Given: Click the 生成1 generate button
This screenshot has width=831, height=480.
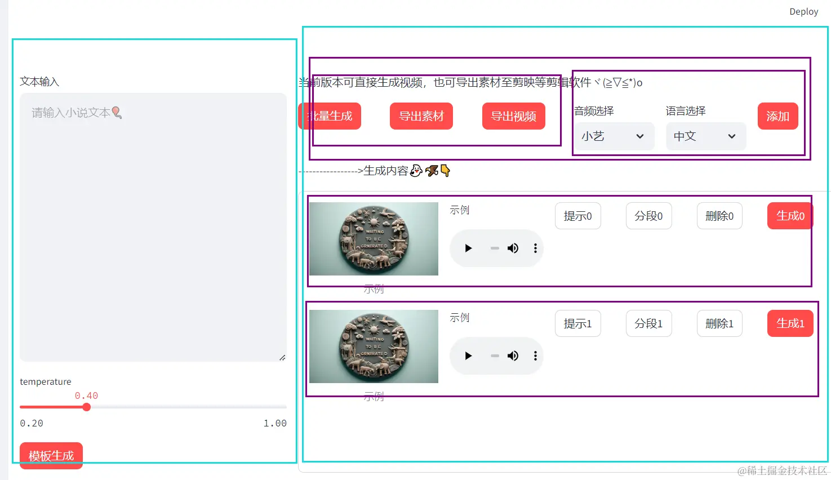Looking at the screenshot, I should 790,323.
